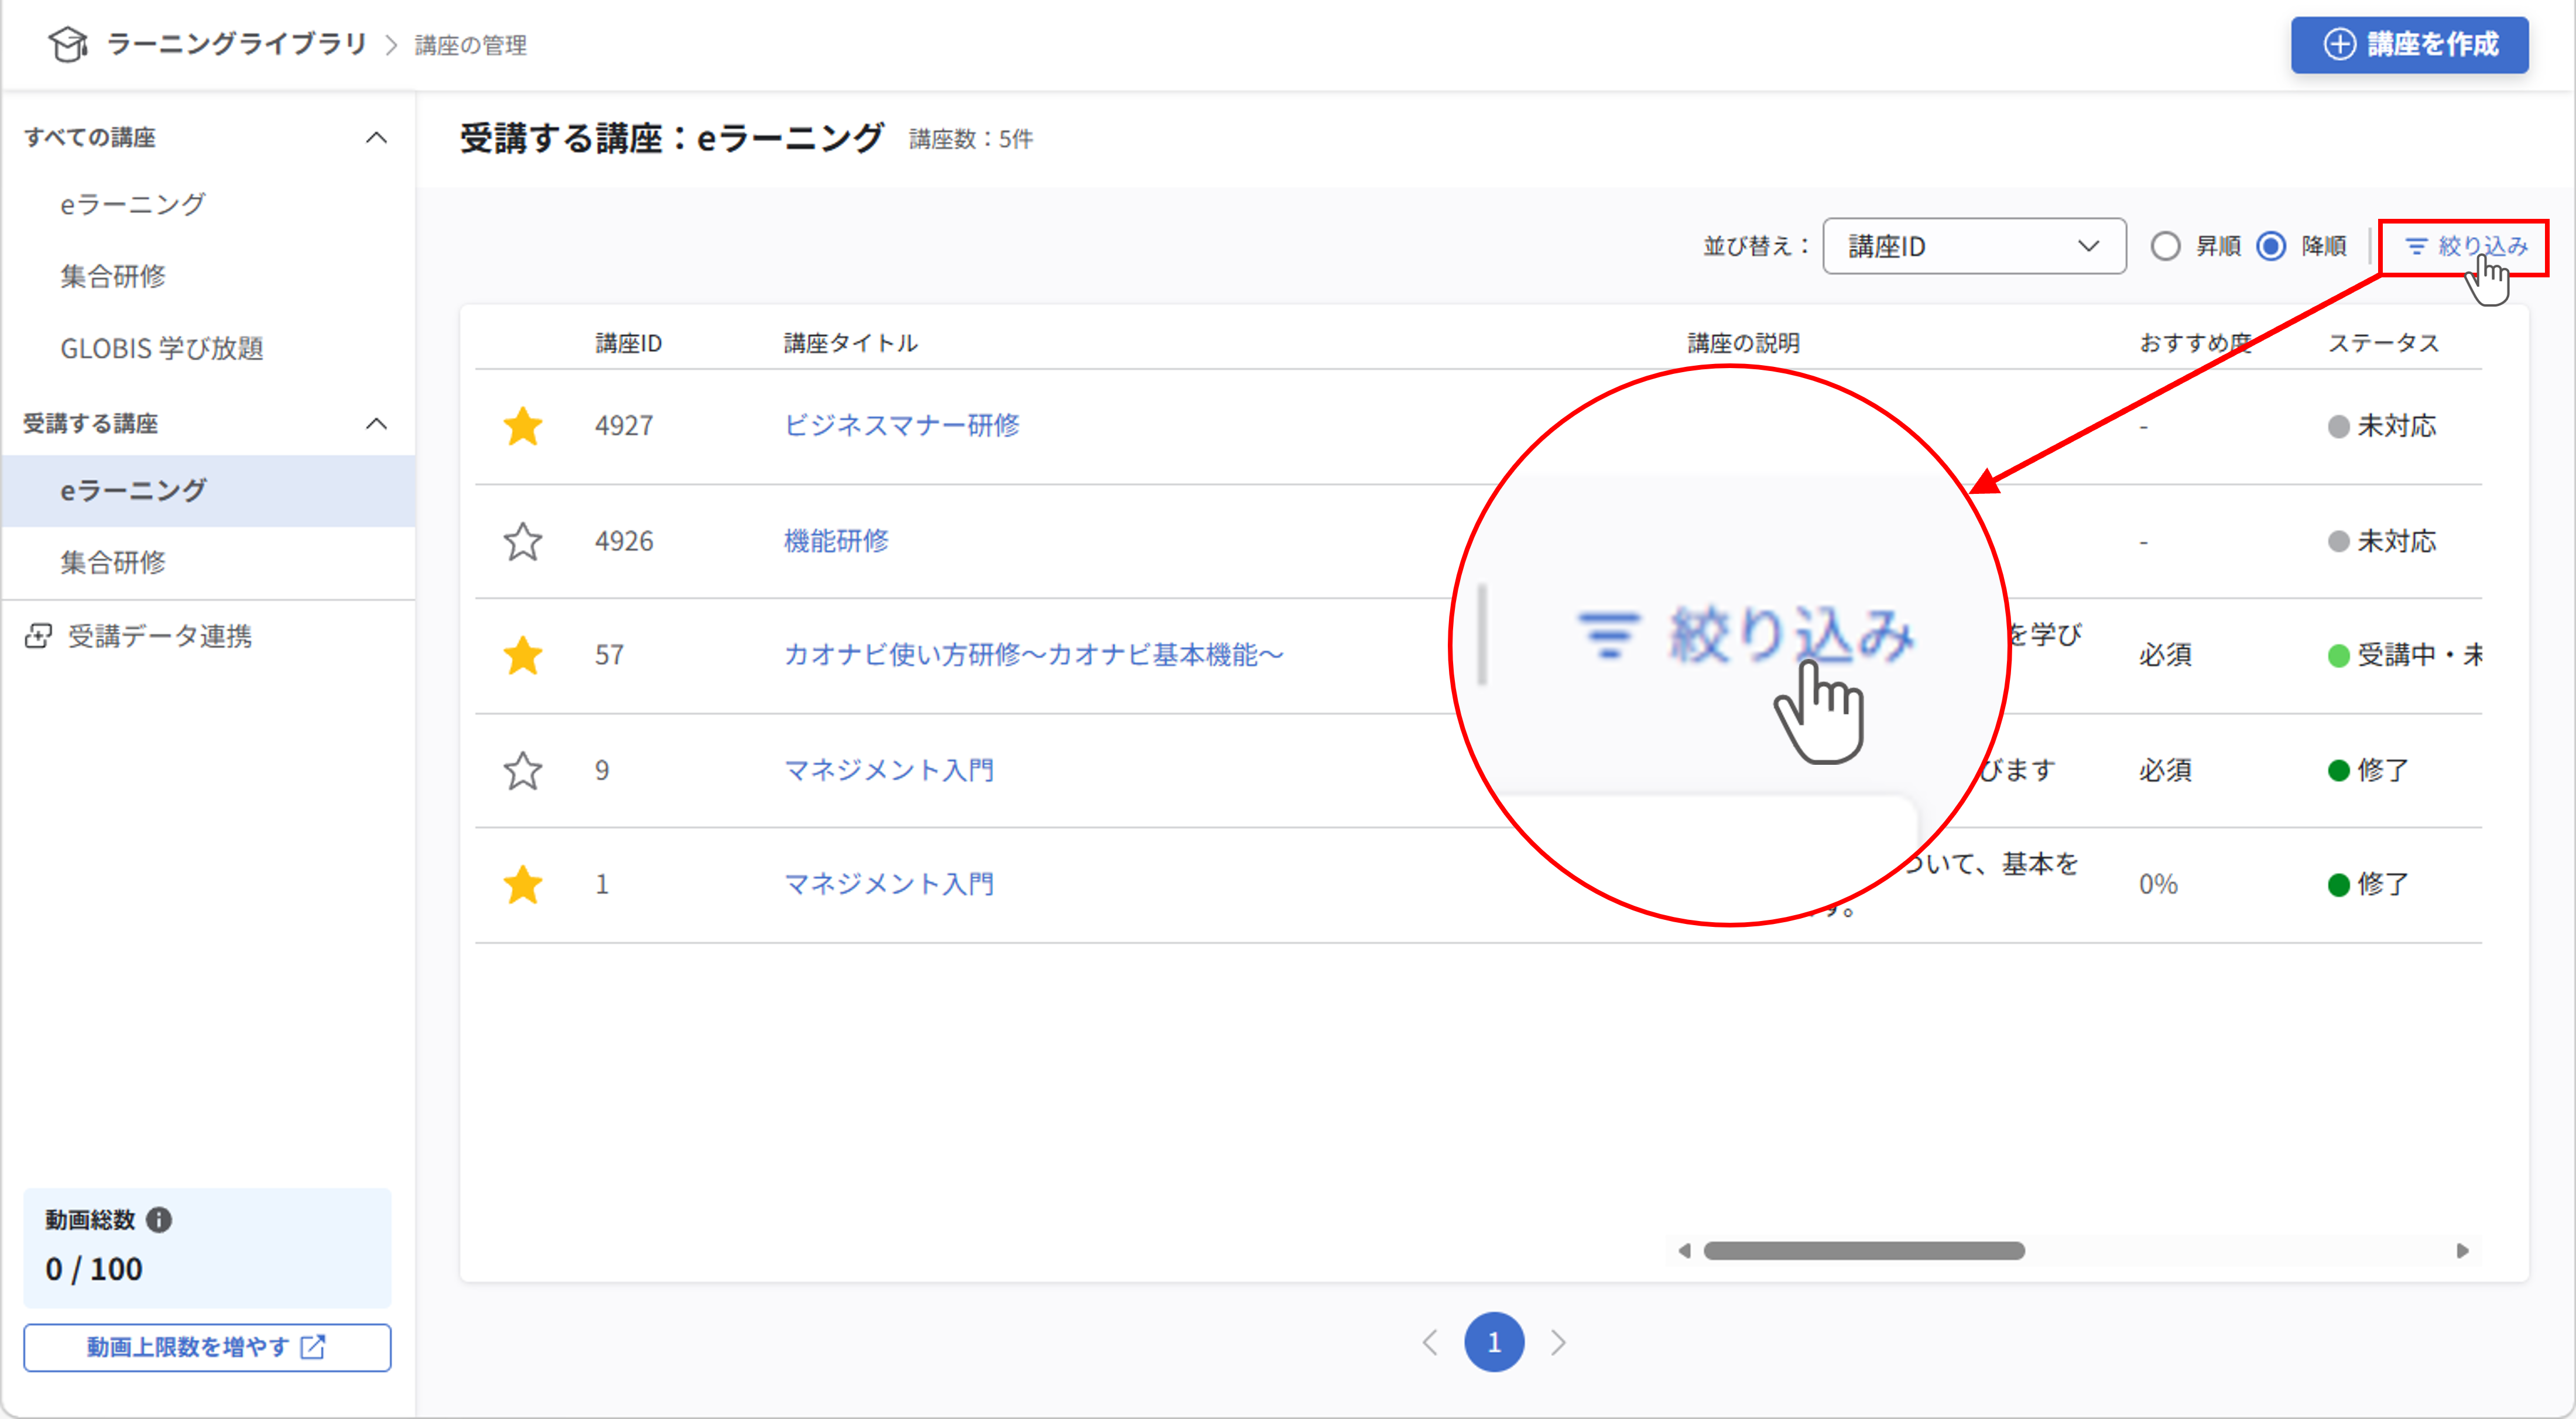Viewport: 2576px width, 1419px height.
Task: Click 修了 status in row 9
Action: pos(2368,769)
